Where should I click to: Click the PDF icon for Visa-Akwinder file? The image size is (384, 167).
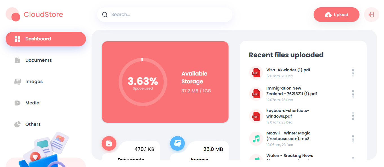[x=256, y=73]
